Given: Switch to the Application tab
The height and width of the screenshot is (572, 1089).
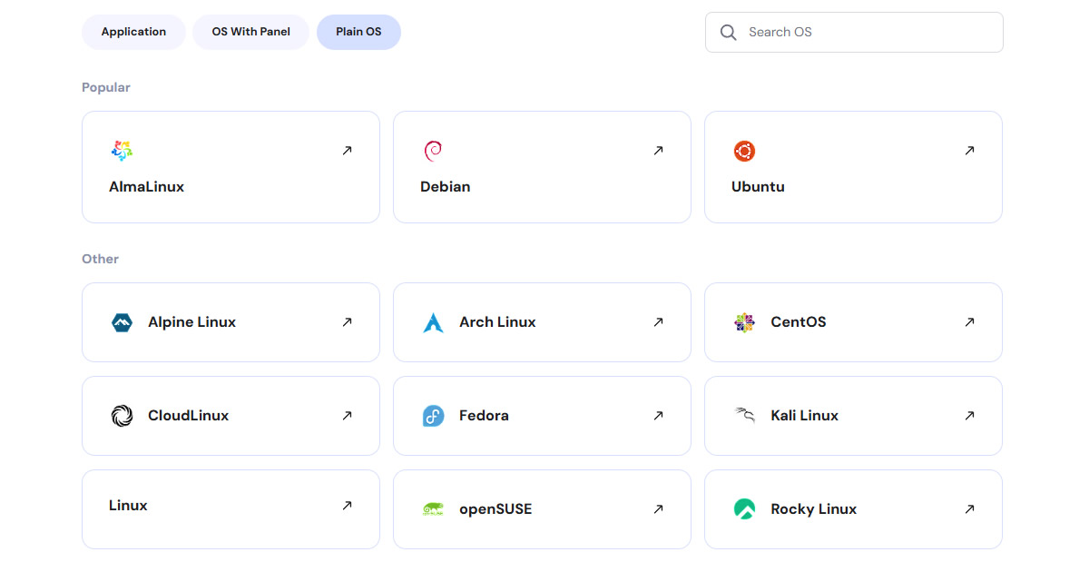Looking at the screenshot, I should coord(133,32).
